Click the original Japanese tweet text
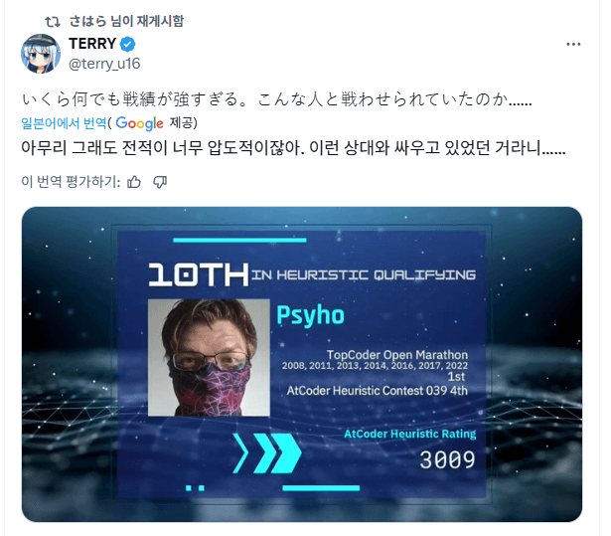This screenshot has width=611, height=536. click(276, 99)
